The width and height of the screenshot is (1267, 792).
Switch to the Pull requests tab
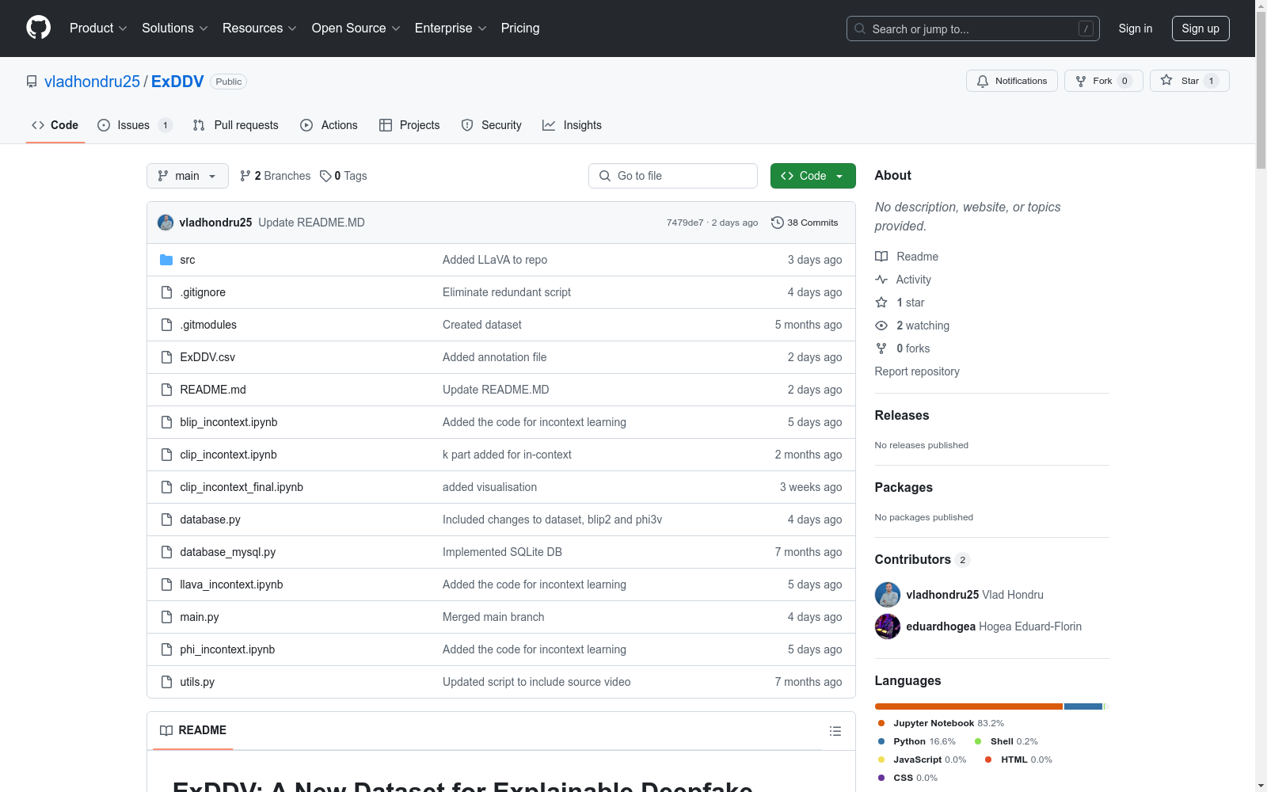click(236, 125)
